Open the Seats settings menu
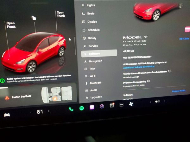 click(x=88, y=13)
